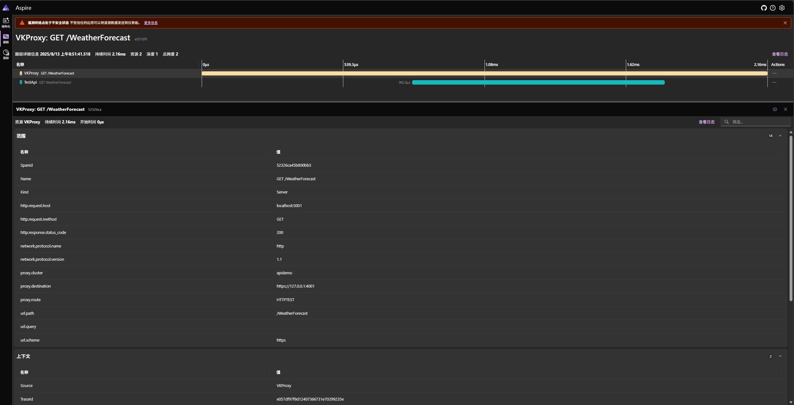
Task: Close the VKProxy detail panel
Action: click(x=786, y=109)
